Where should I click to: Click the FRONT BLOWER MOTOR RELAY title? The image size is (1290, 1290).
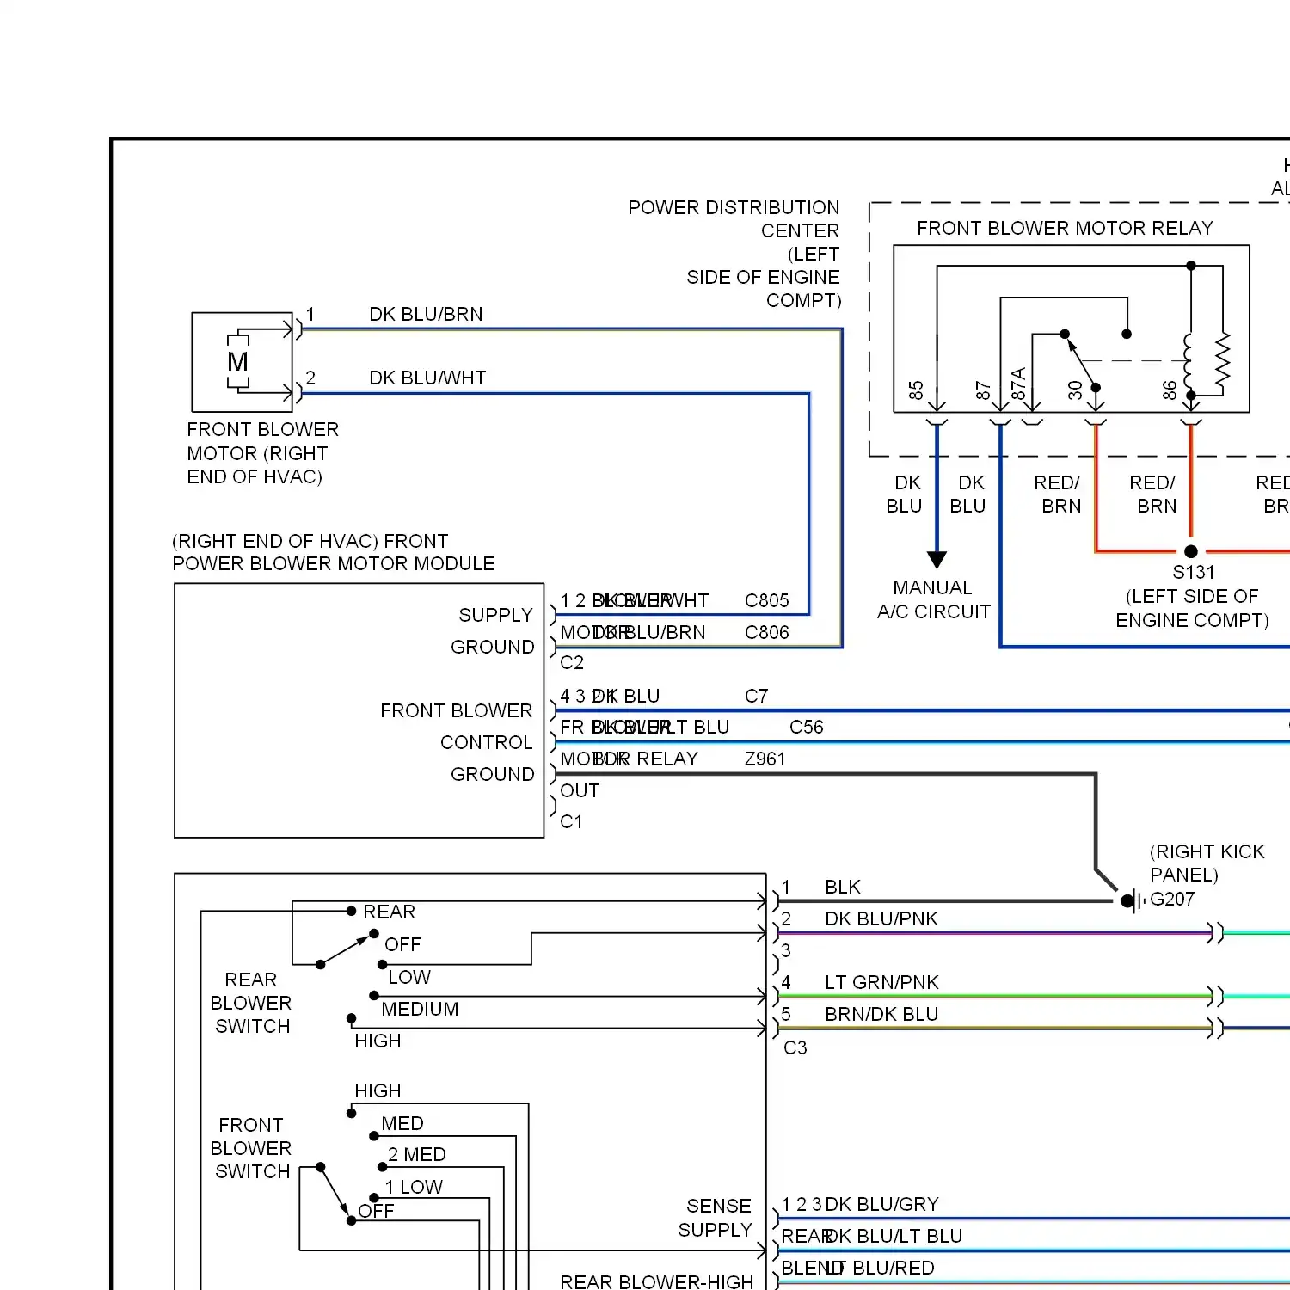(x=1065, y=229)
